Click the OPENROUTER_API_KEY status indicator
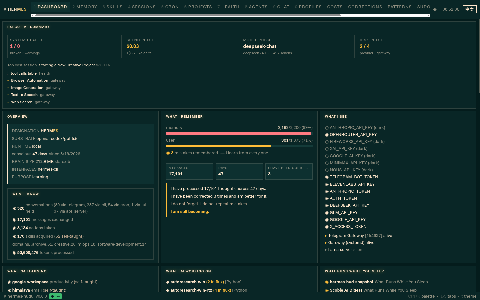 (x=327, y=135)
